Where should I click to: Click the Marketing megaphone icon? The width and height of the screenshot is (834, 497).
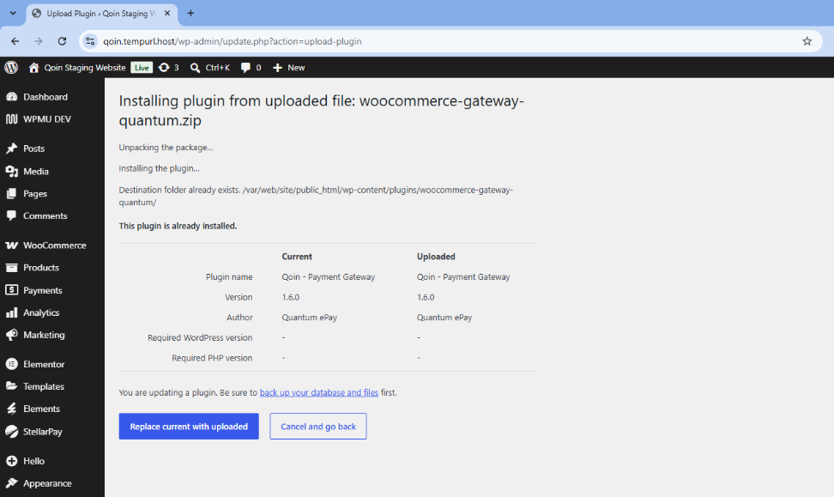click(x=12, y=336)
